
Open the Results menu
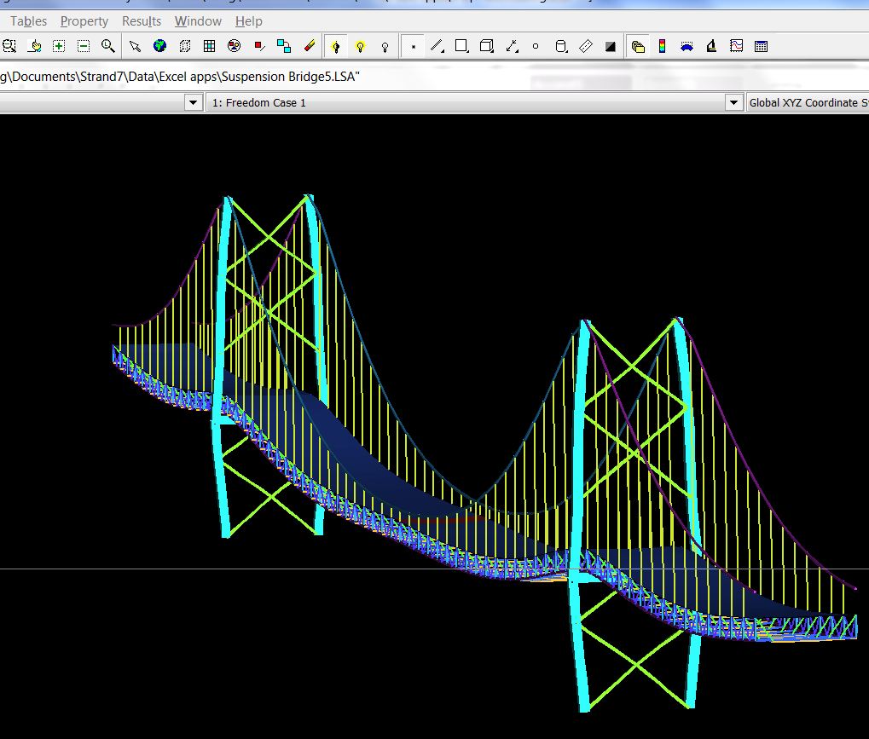[x=142, y=21]
